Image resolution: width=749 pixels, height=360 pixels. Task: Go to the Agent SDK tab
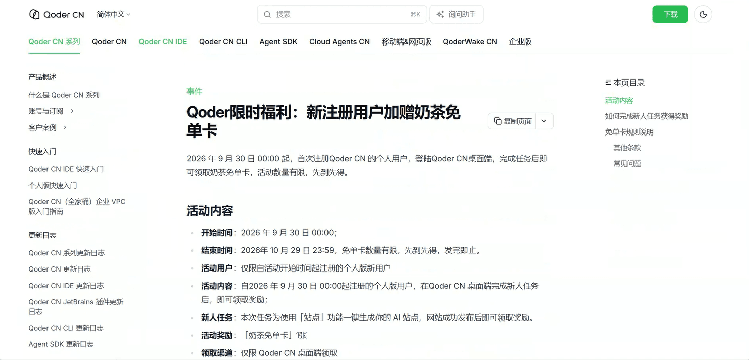(278, 42)
